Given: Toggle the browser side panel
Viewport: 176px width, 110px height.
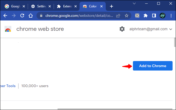Looking at the screenshot, I should 154,16.
